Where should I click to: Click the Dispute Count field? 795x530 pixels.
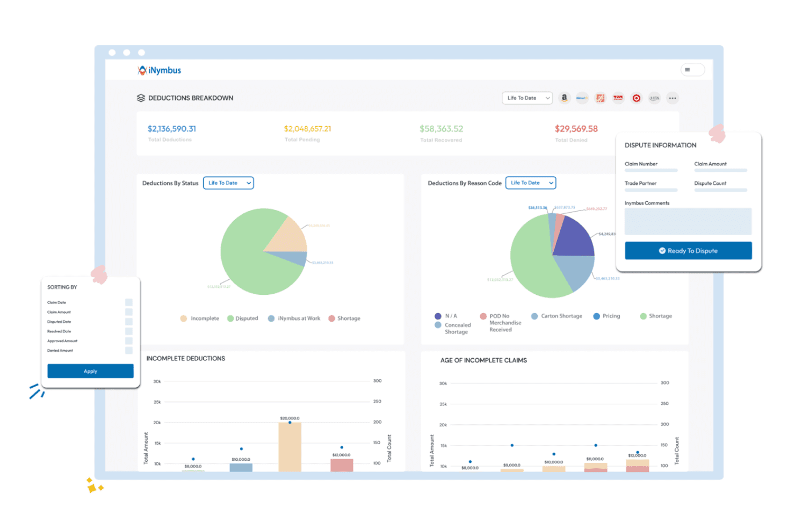click(x=721, y=190)
